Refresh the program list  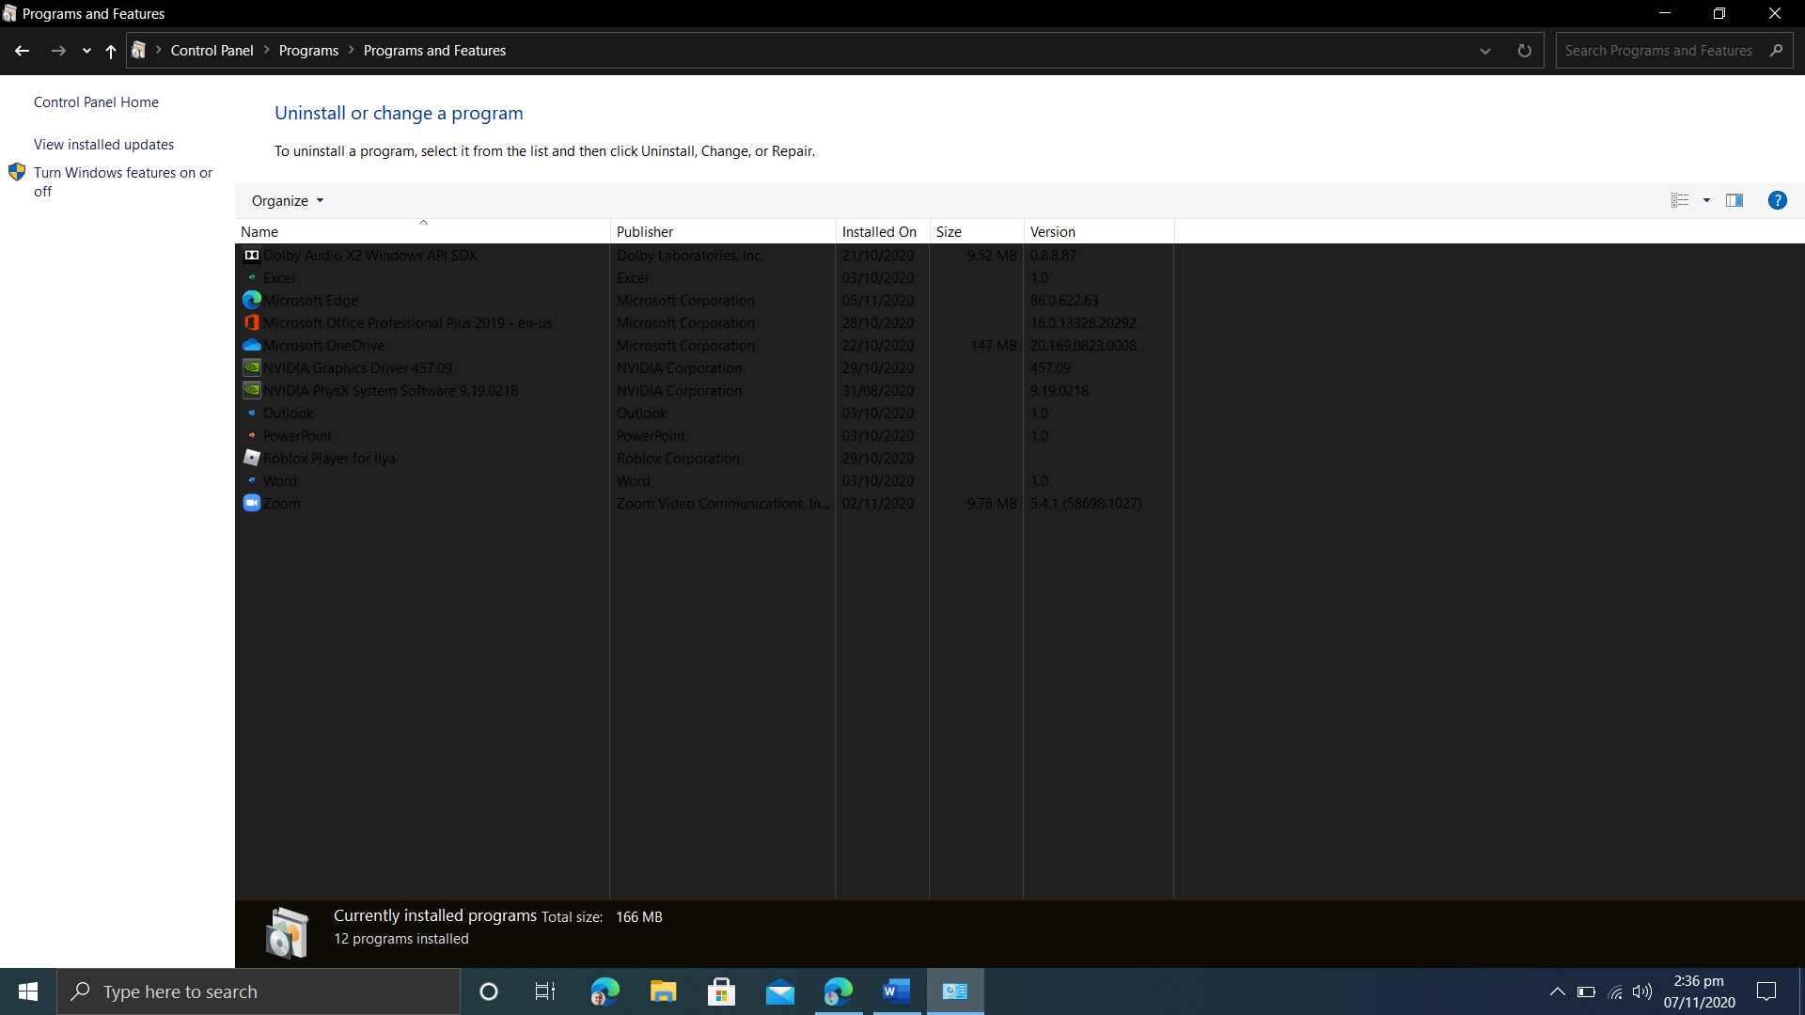[x=1525, y=51]
